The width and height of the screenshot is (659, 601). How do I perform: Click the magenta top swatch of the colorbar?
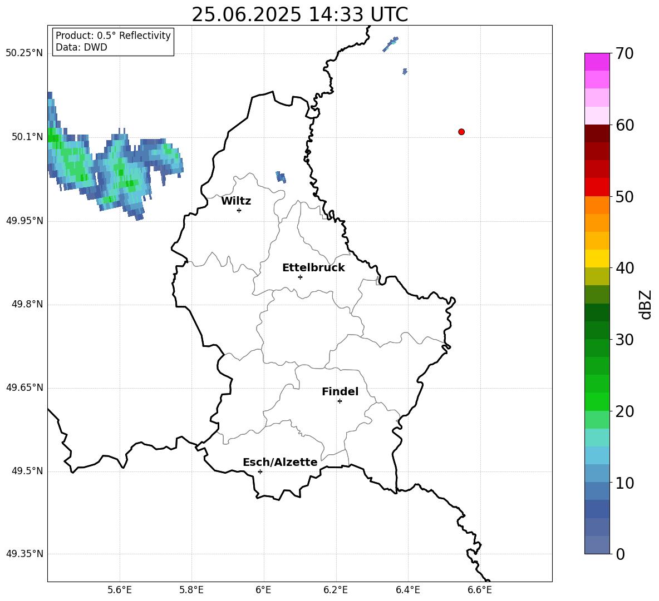point(597,62)
